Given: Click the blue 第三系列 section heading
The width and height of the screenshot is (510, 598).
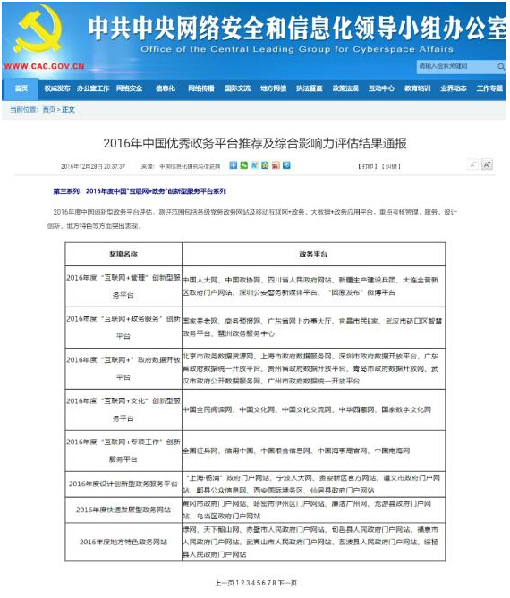Looking at the screenshot, I should click(x=140, y=191).
